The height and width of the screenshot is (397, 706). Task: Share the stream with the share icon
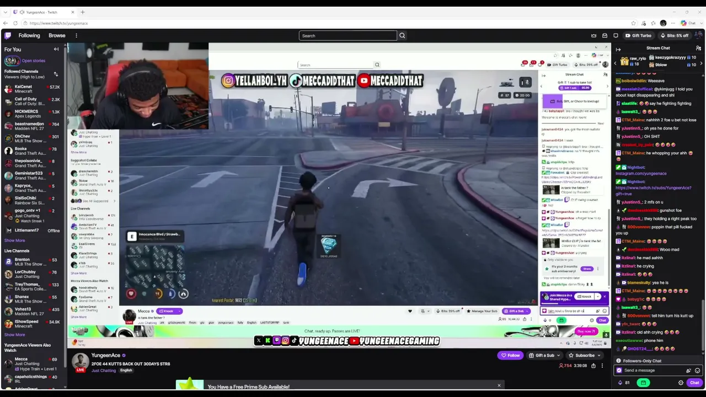(593, 366)
